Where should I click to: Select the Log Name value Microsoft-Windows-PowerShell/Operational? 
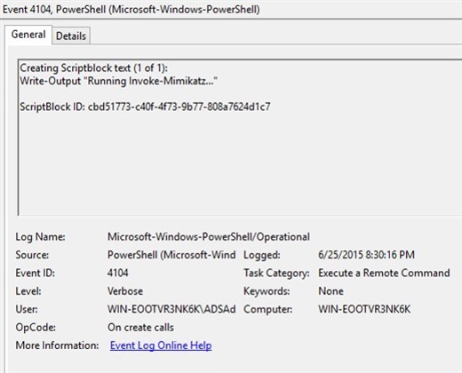pyautogui.click(x=209, y=237)
